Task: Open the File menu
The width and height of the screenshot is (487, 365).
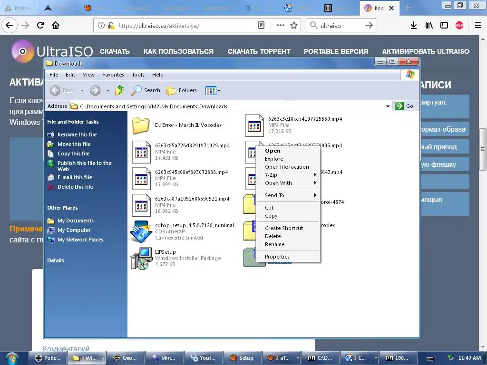Action: [x=54, y=75]
